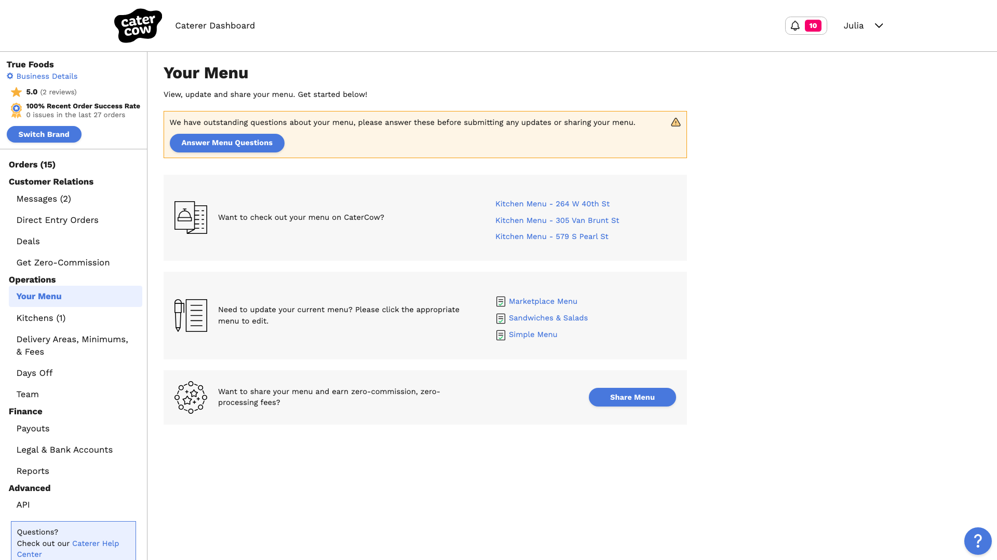997x560 pixels.
Task: Expand the Julia account dropdown
Action: pyautogui.click(x=863, y=25)
